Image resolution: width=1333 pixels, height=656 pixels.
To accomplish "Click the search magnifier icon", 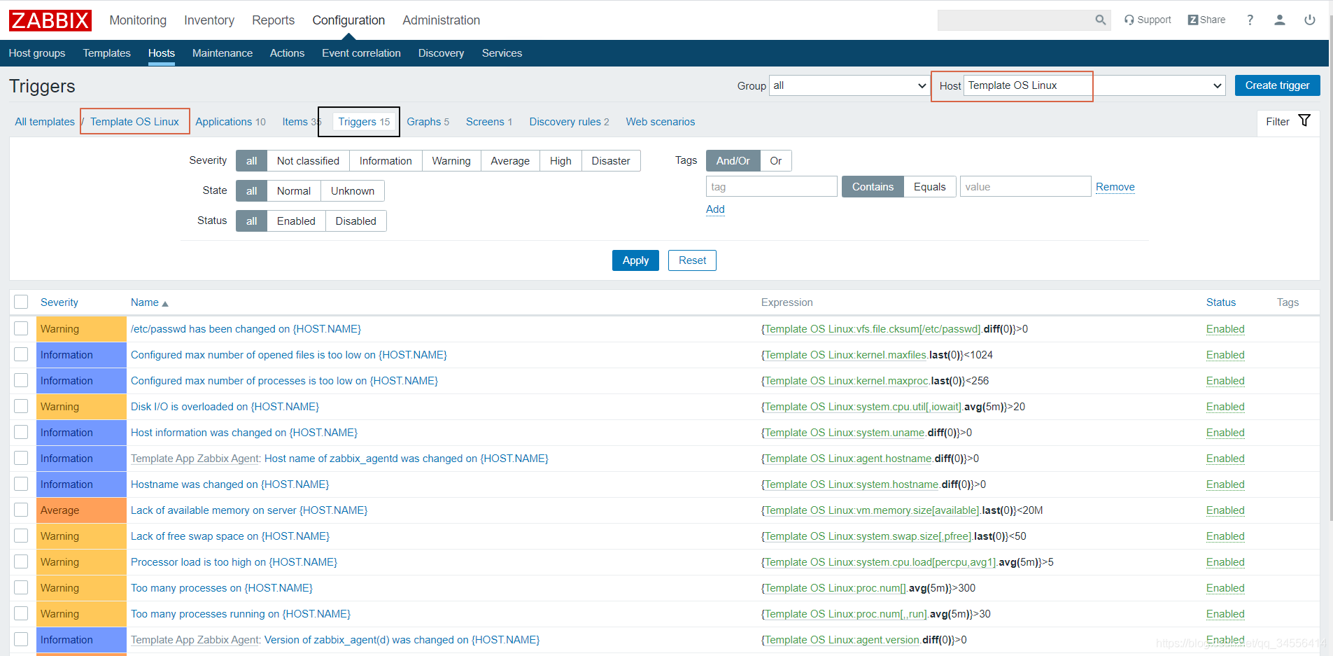I will 1101,20.
